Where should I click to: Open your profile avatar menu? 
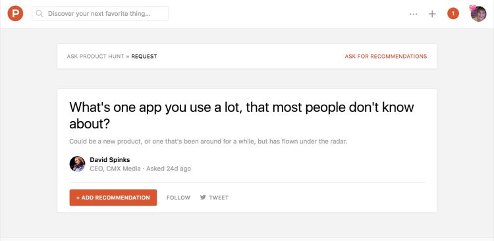[478, 14]
